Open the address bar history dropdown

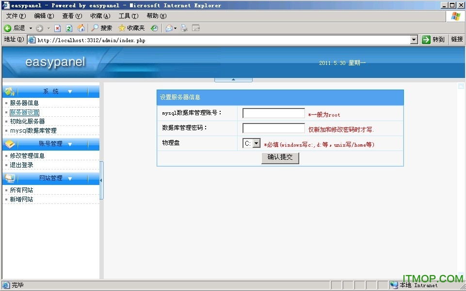click(x=414, y=40)
